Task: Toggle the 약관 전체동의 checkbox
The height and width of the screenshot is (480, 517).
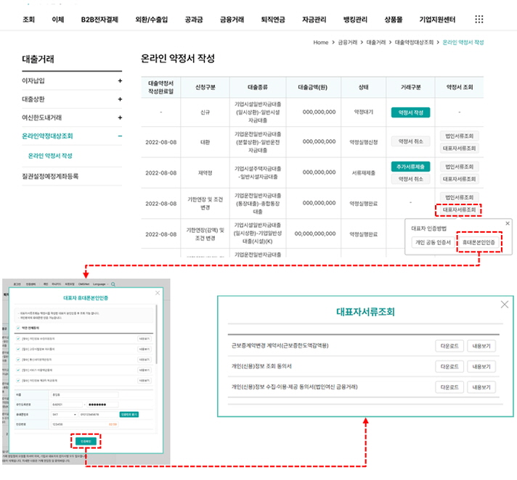Action: point(18,328)
